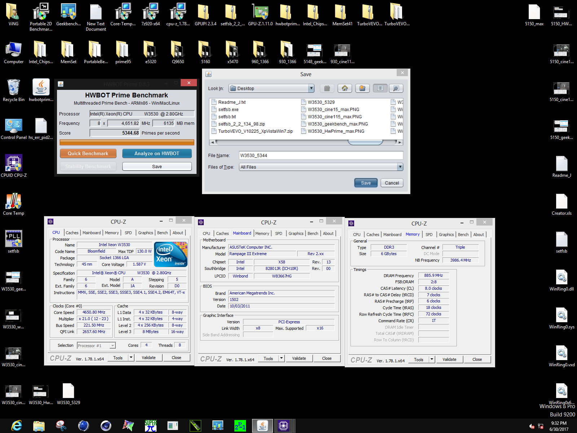Open Mainboard tab in left CPU-Z window
577x433 pixels.
click(92, 233)
